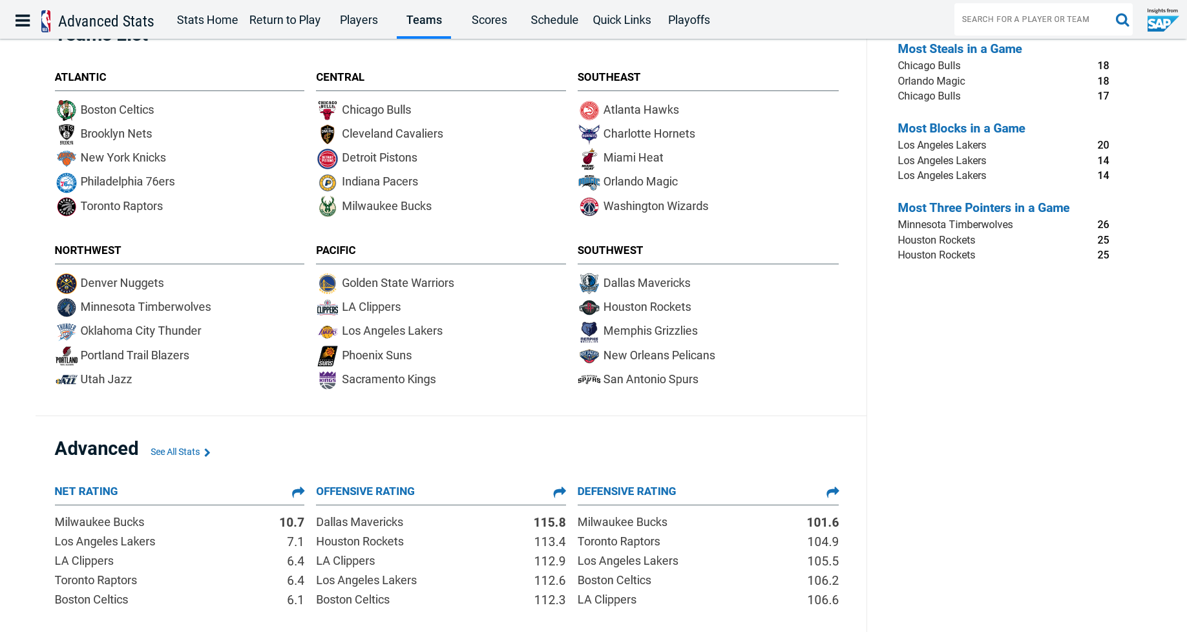Select the Teams tab
The height and width of the screenshot is (632, 1187).
(424, 20)
